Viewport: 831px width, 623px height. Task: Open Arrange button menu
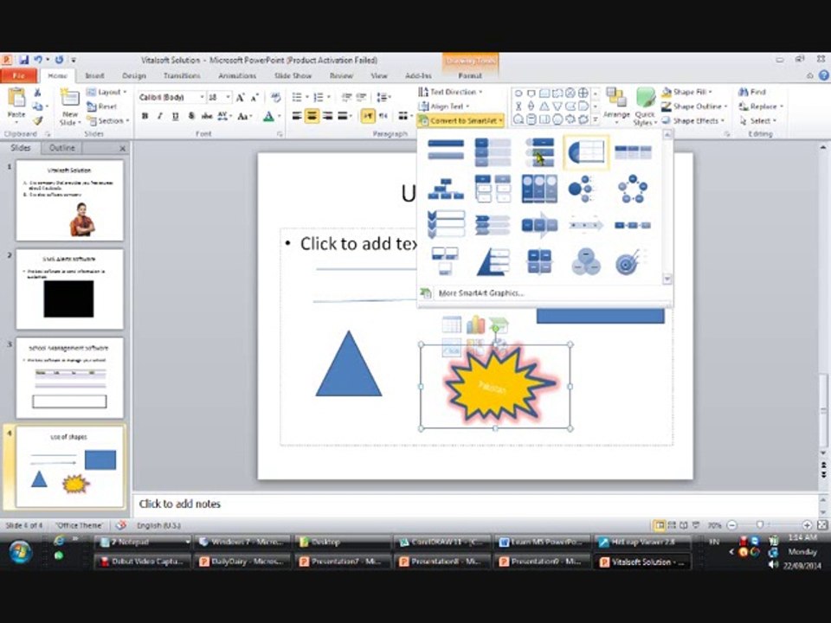616,106
